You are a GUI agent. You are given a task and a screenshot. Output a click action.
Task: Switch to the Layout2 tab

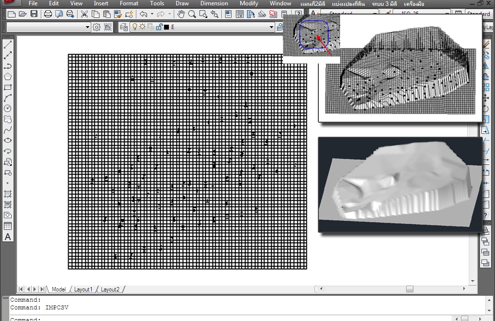pos(110,289)
